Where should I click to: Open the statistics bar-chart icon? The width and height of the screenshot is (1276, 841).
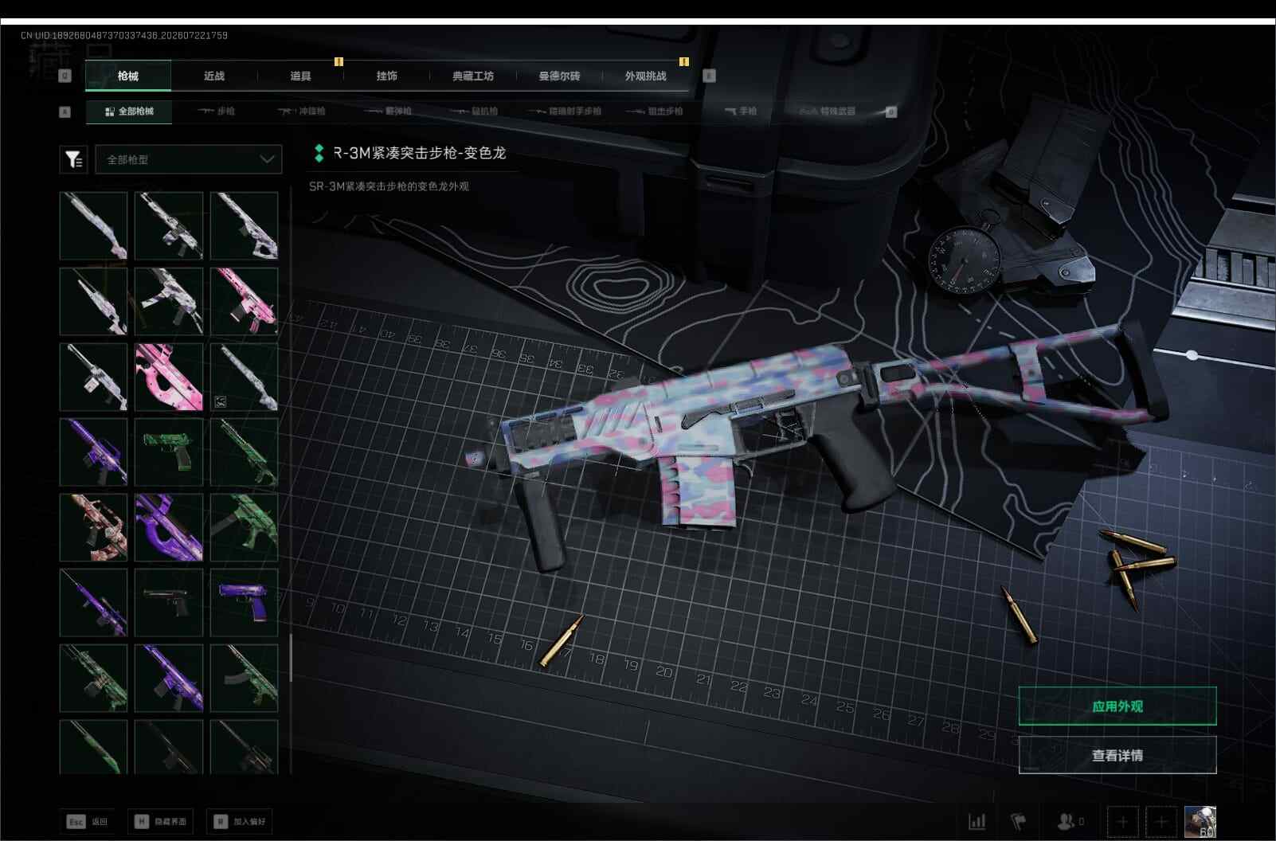977,821
